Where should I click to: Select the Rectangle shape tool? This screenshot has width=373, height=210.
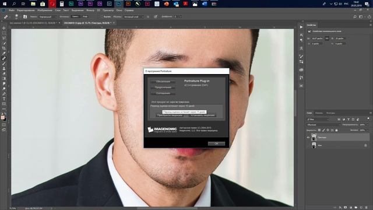4,104
